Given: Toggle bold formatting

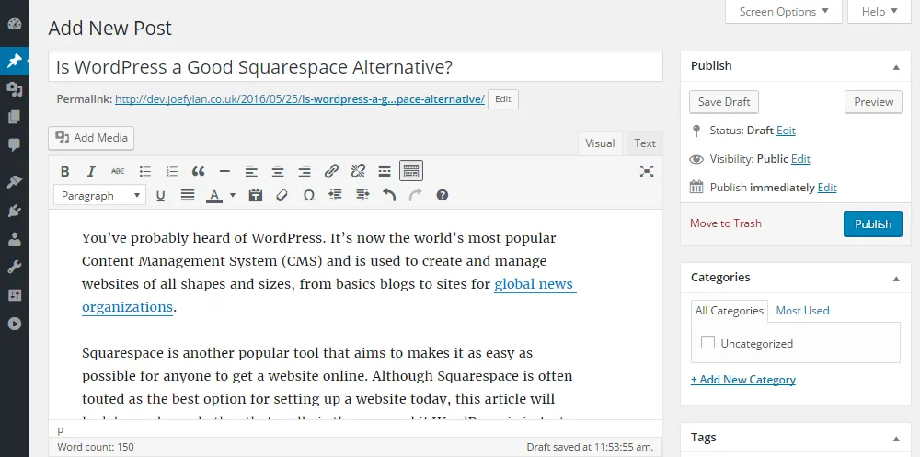Looking at the screenshot, I should 65,171.
